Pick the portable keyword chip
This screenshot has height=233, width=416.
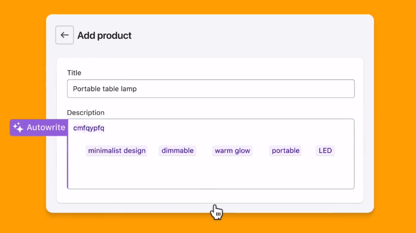point(285,151)
